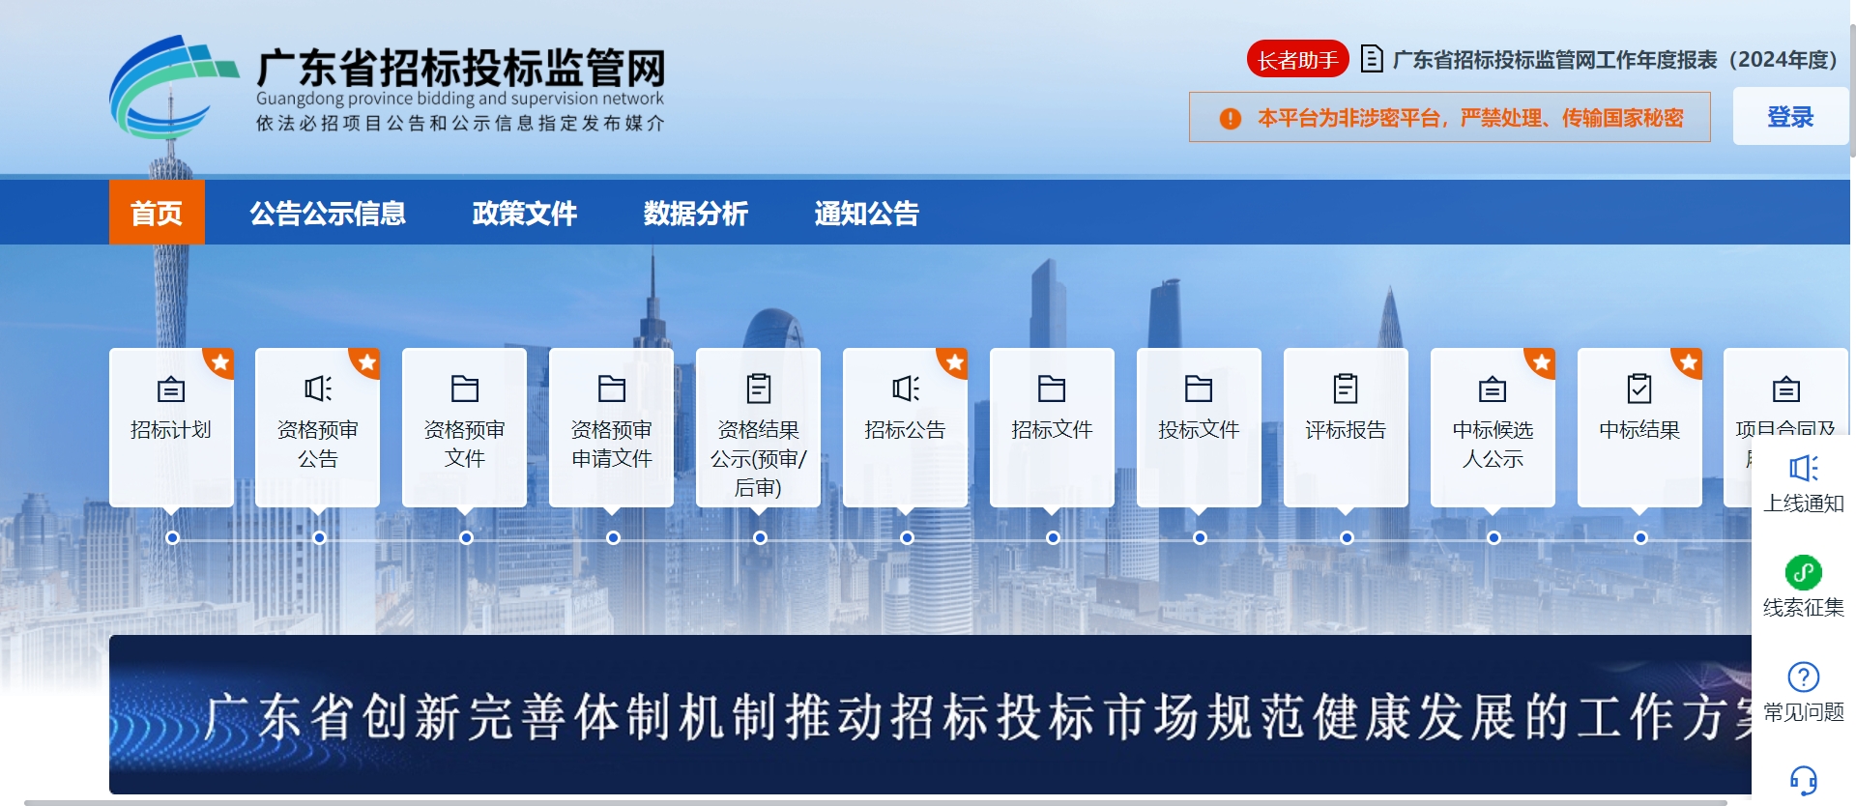Click the 资格预审公告 speaker icon

point(318,389)
